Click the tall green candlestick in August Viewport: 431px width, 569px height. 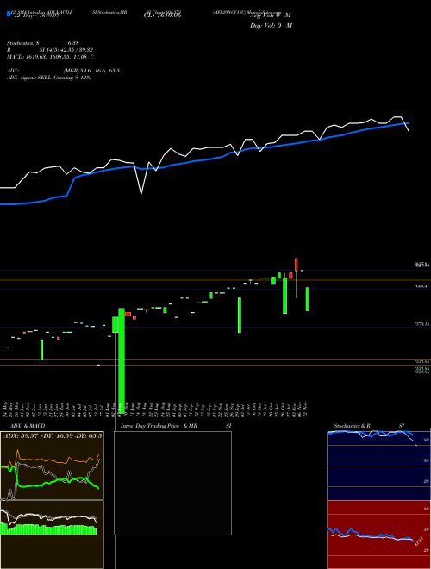[x=122, y=360]
